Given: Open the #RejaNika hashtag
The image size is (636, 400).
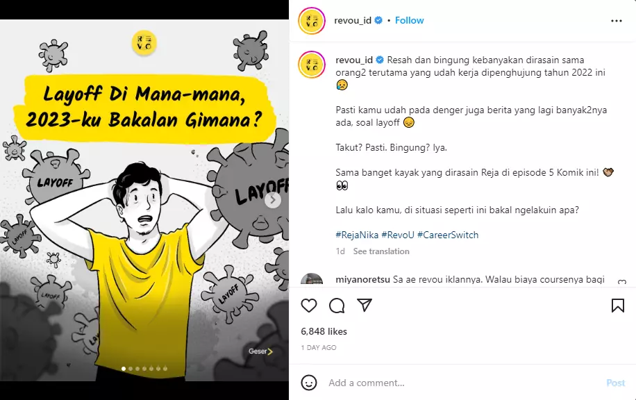Looking at the screenshot, I should [357, 235].
